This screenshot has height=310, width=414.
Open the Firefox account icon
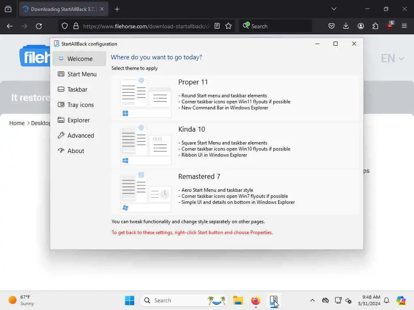pyautogui.click(x=361, y=26)
